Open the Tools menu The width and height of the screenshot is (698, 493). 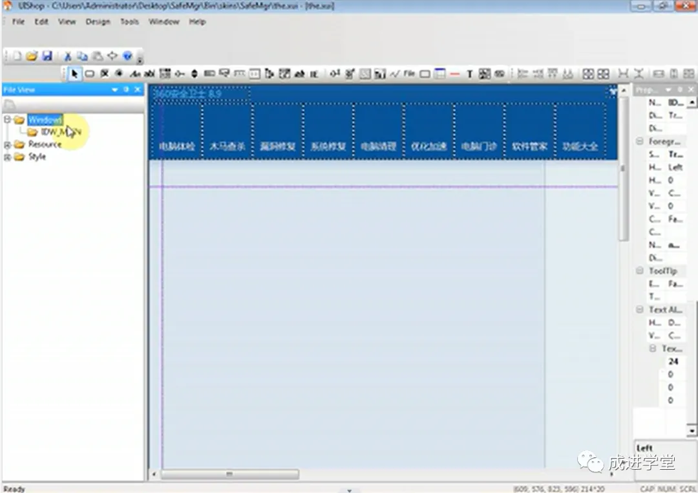tap(129, 21)
